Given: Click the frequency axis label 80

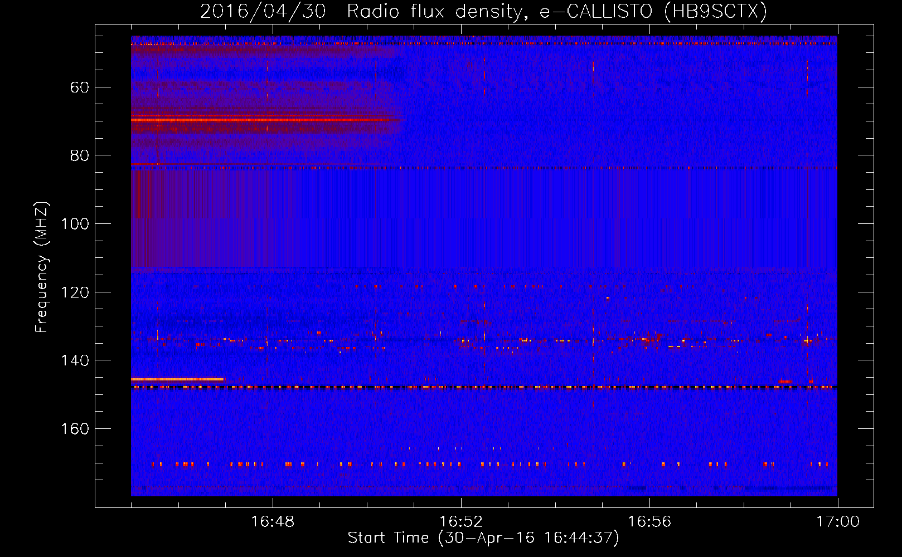Looking at the screenshot, I should click(x=80, y=155).
